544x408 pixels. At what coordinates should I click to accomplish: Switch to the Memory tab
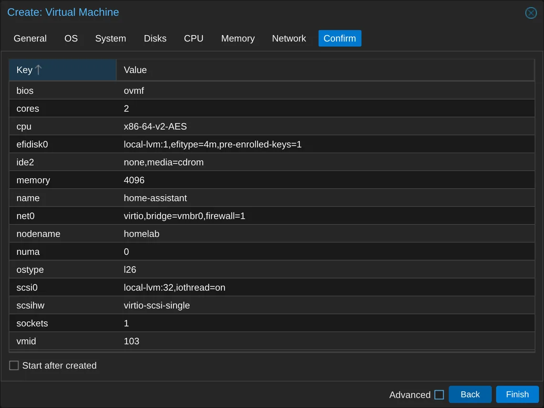click(x=238, y=39)
